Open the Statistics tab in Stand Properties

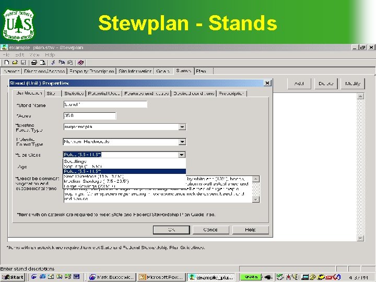(x=74, y=93)
